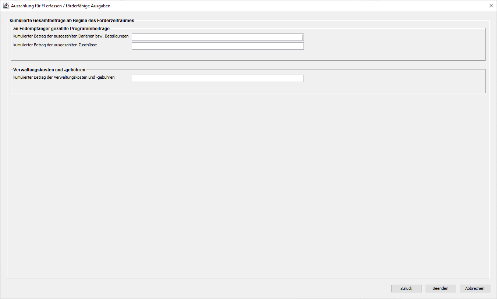Select the Verwaltungskosten und -gebühren amount field
Image resolution: width=497 pixels, height=299 pixels.
coord(217,78)
